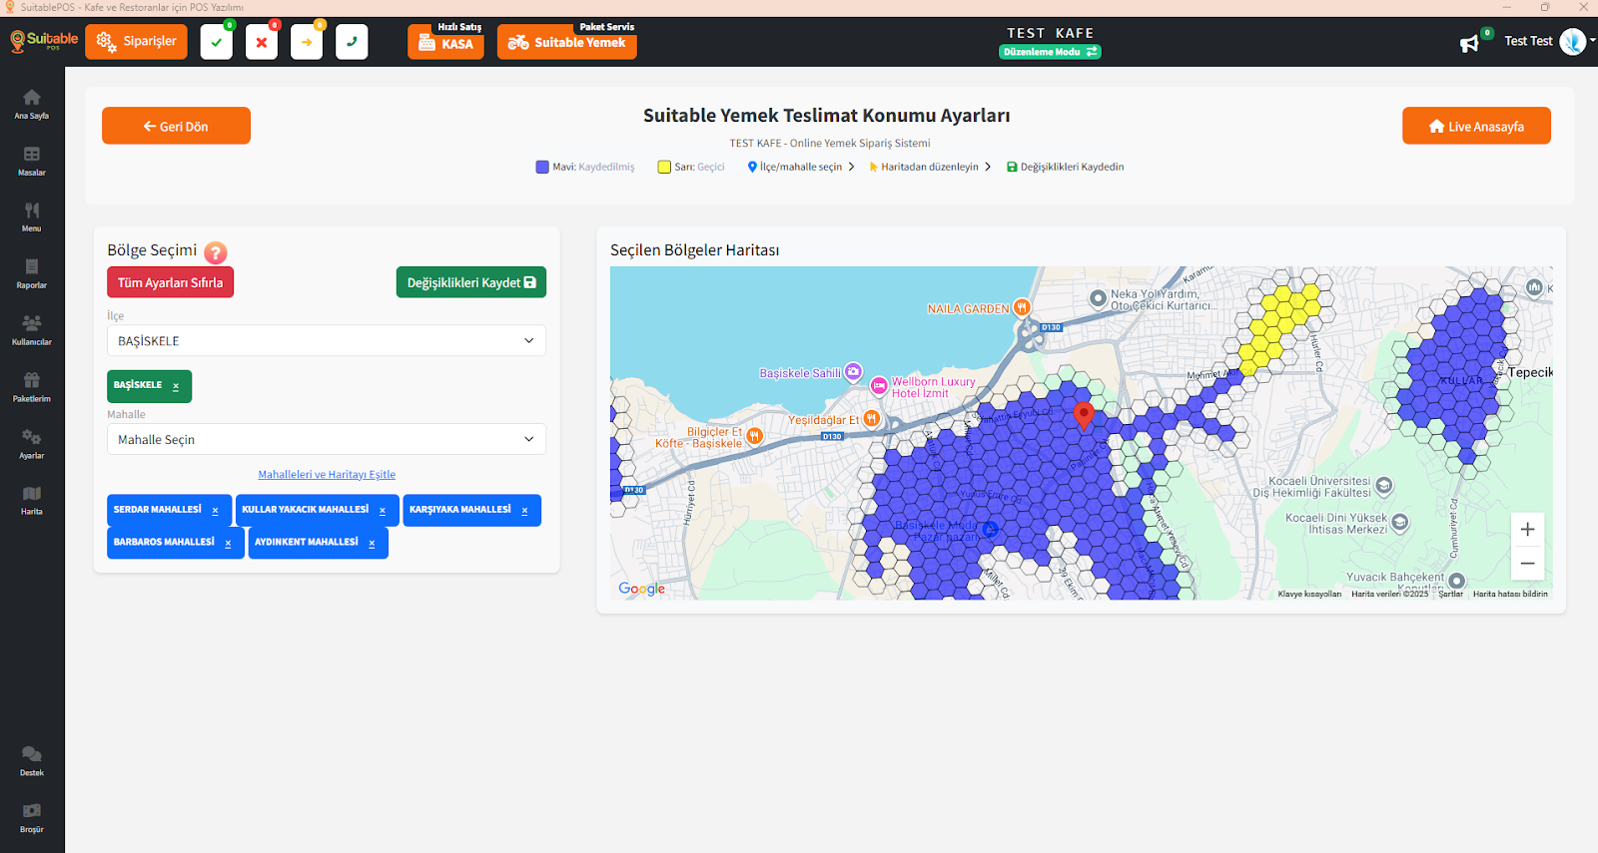
Task: Open Masalar in the sidebar
Action: click(32, 161)
